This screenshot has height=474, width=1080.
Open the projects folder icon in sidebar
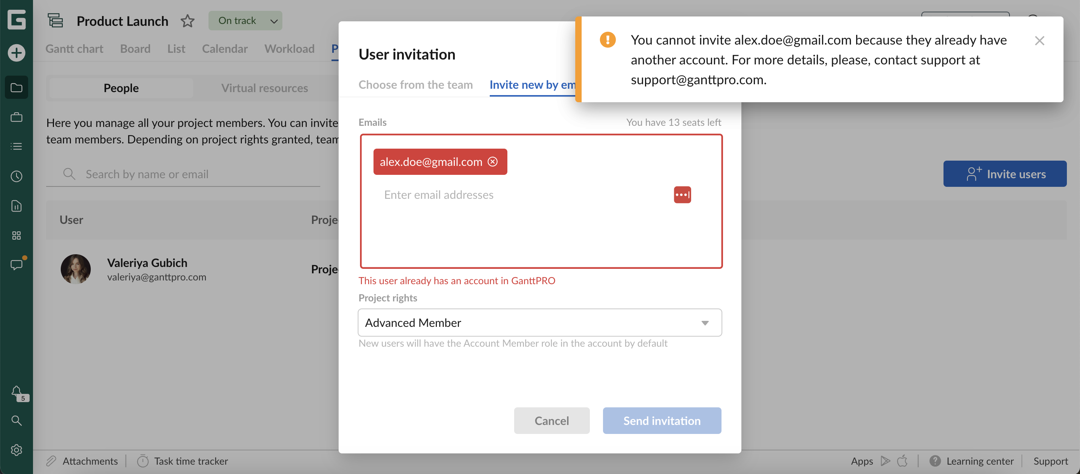(16, 88)
